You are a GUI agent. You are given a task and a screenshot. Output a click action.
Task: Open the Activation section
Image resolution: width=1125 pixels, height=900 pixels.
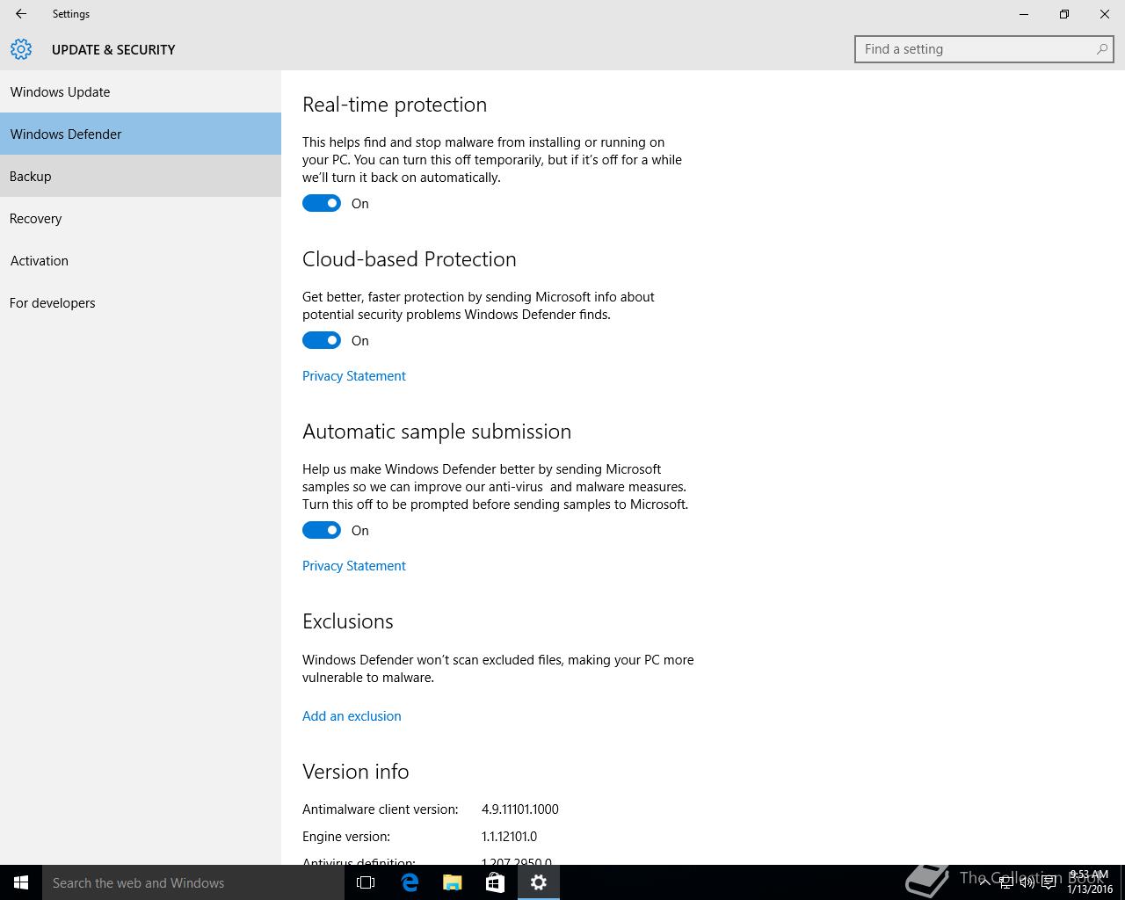(x=141, y=260)
